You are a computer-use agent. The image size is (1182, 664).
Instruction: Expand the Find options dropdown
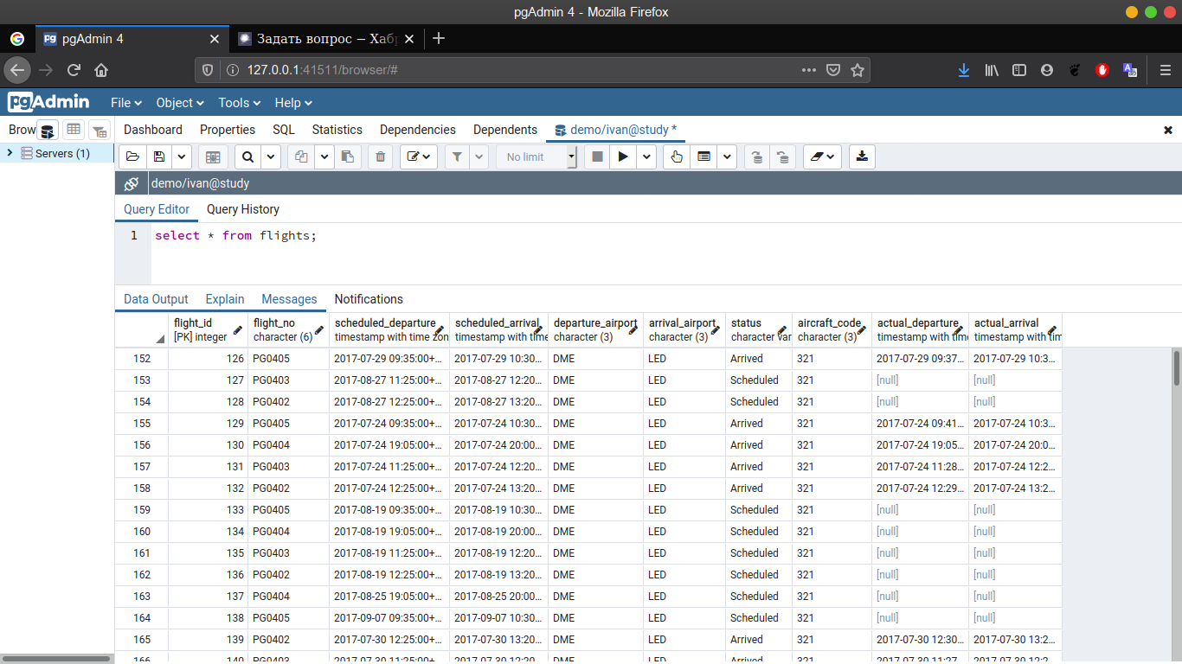270,156
